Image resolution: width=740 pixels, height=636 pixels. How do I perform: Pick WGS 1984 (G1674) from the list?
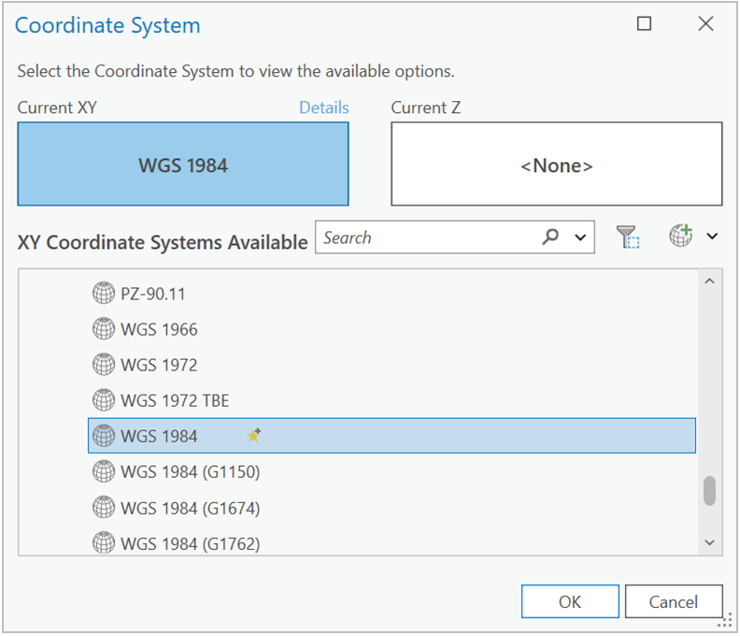point(190,508)
